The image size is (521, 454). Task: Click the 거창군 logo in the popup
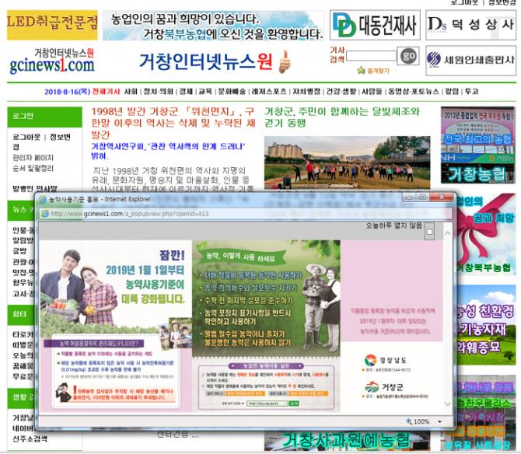(384, 387)
